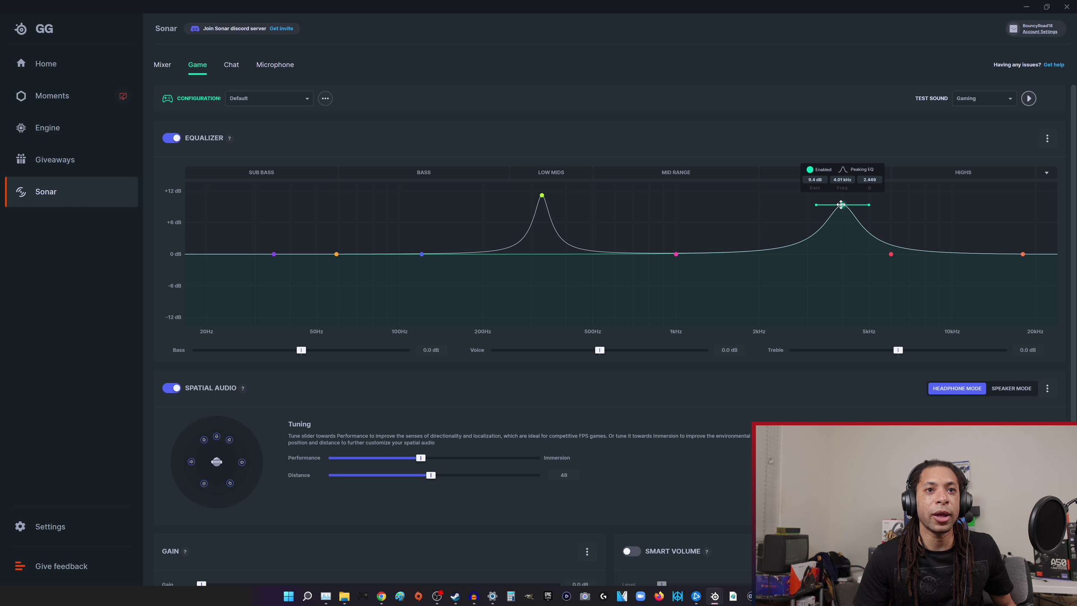This screenshot has width=1077, height=606.
Task: Open the Test Sound Gaming dropdown
Action: (984, 99)
